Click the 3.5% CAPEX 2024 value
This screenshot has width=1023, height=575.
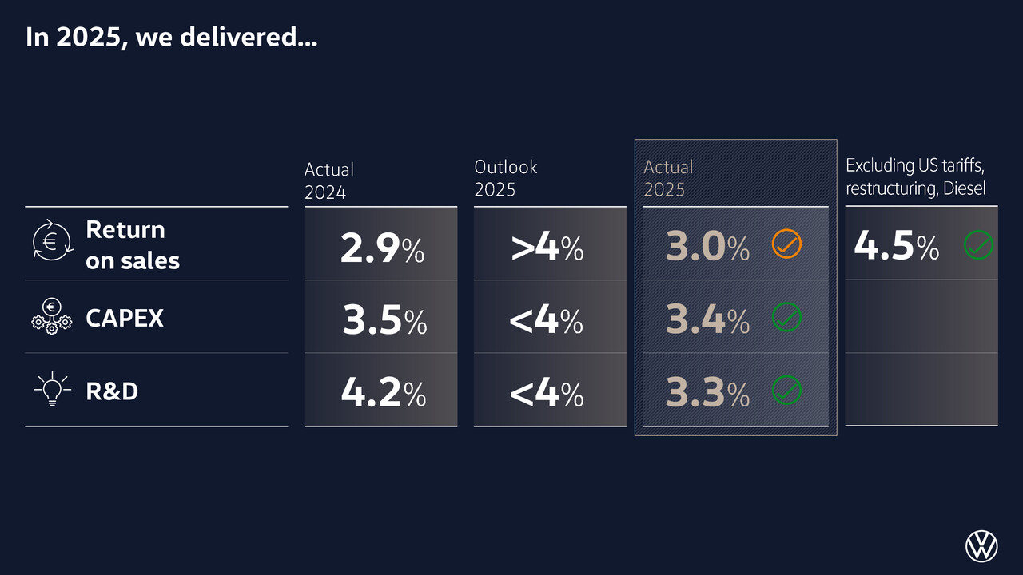coord(384,320)
